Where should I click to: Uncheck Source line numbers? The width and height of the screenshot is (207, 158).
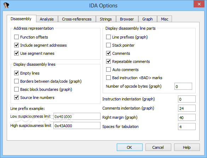point(16,98)
